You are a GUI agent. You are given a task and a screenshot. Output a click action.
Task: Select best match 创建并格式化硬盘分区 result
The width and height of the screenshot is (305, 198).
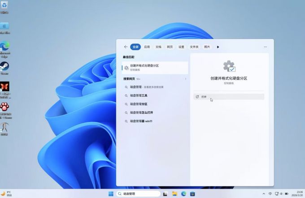155,68
